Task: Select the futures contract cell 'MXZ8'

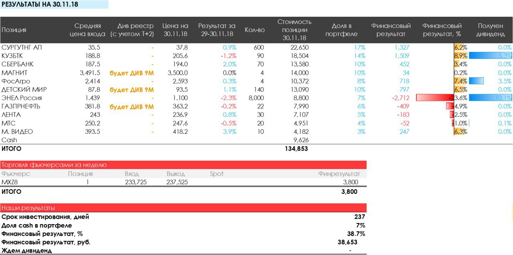Action: click(x=10, y=182)
